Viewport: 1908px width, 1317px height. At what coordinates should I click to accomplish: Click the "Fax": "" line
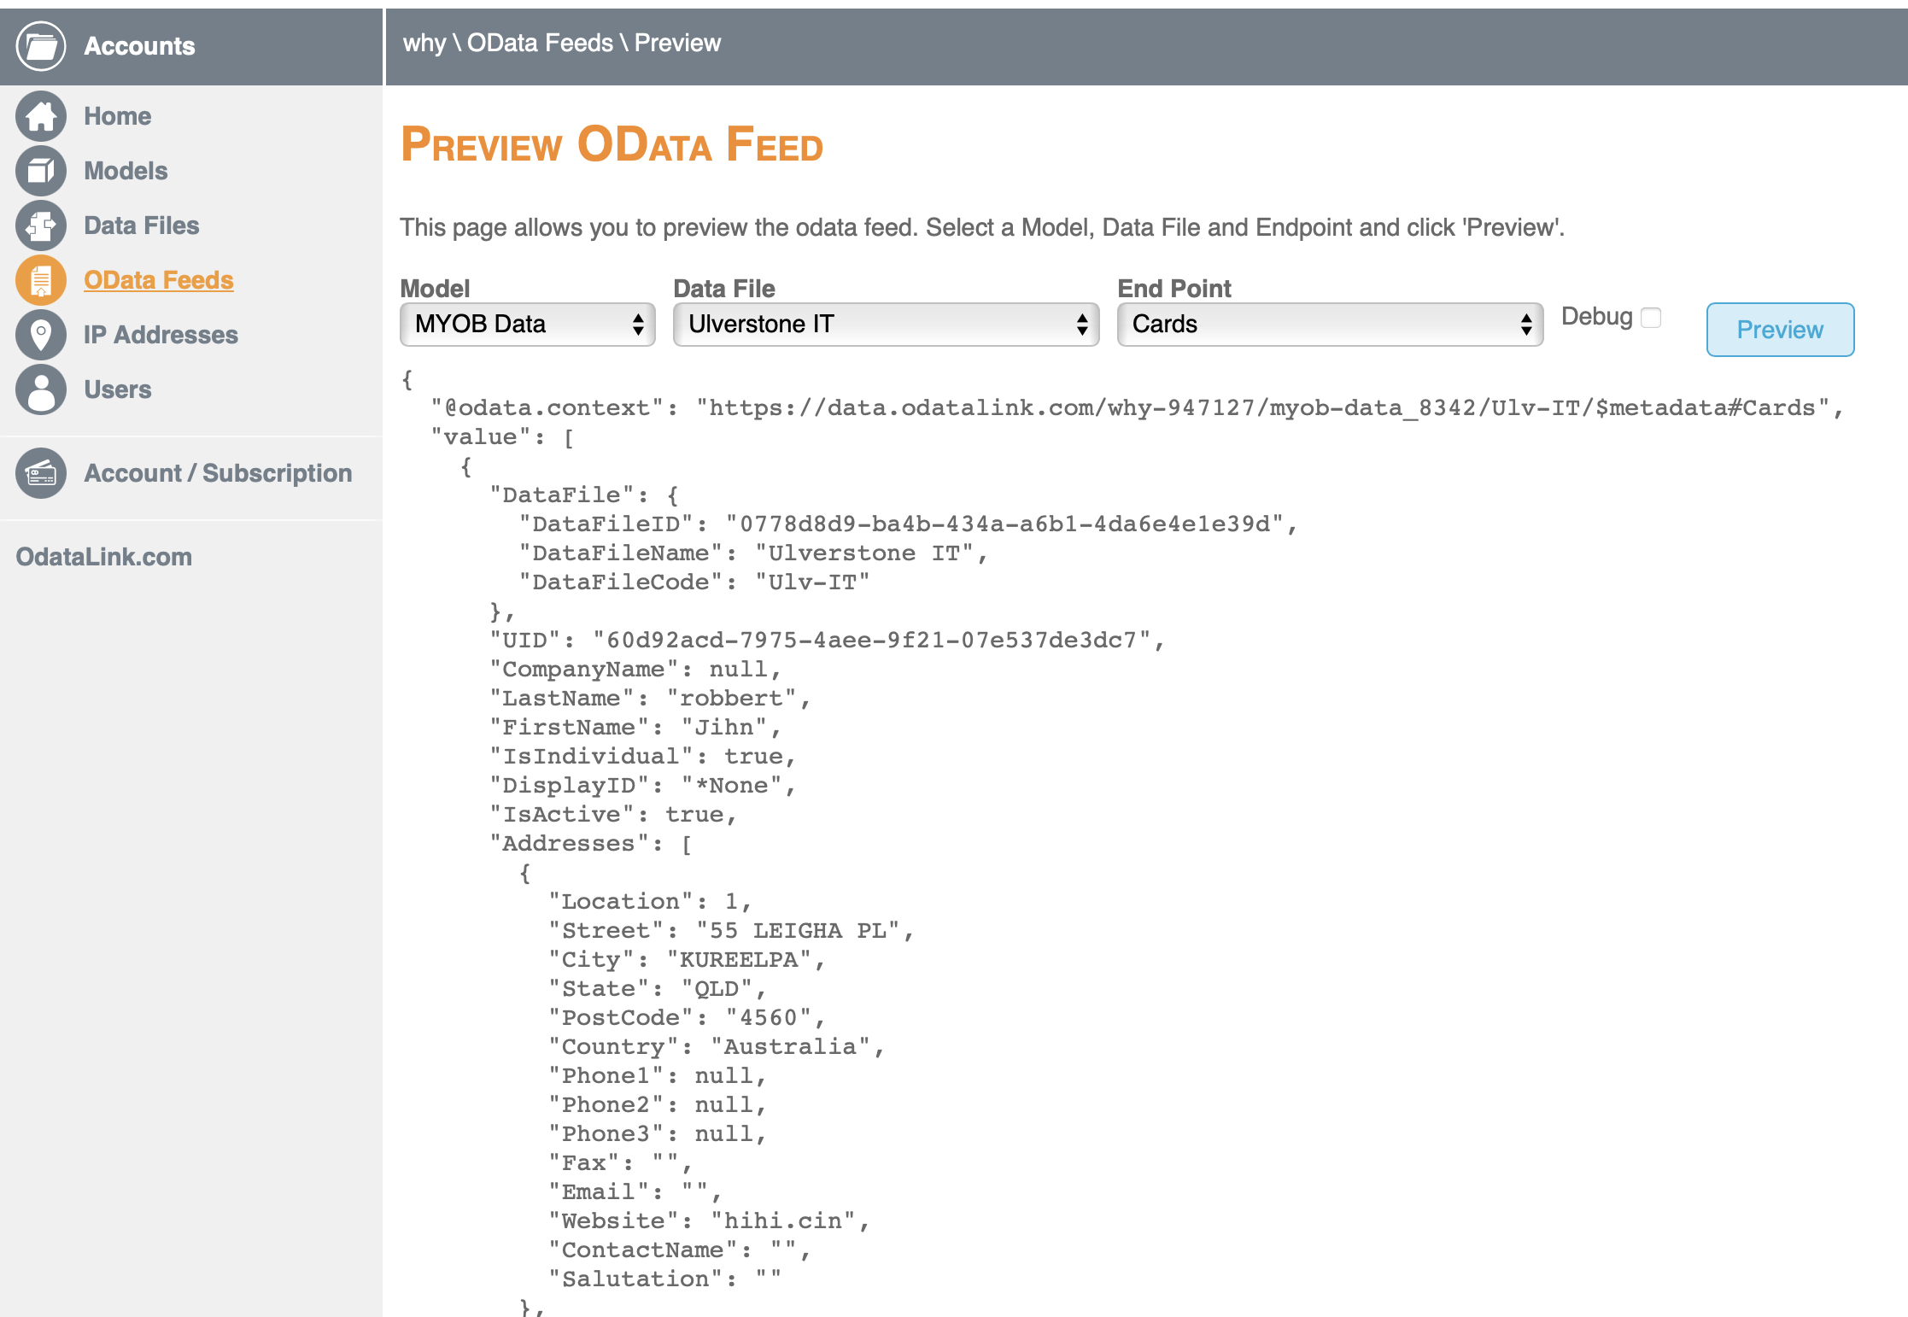(619, 1163)
